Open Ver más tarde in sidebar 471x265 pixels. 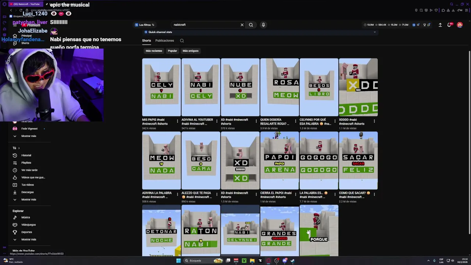coord(29,170)
